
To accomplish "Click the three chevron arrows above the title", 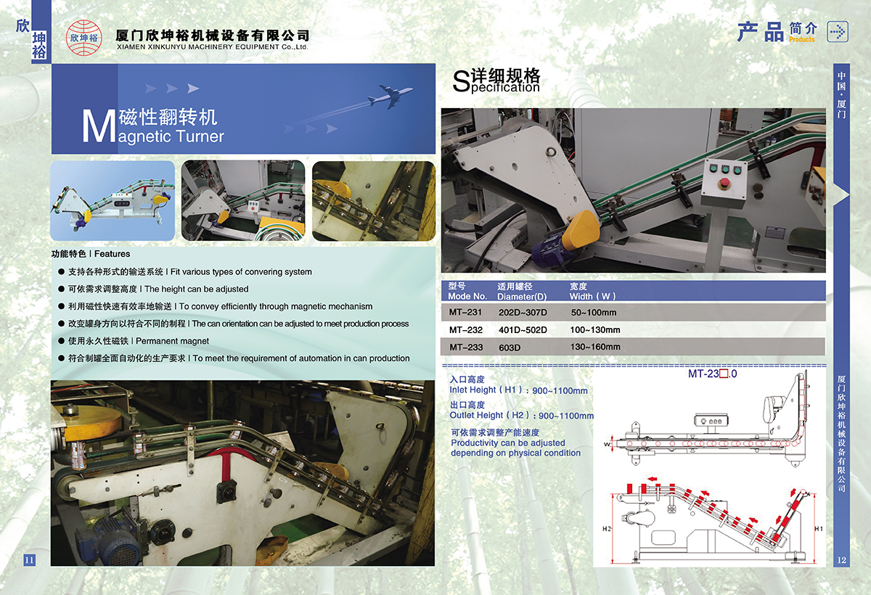I will [172, 89].
